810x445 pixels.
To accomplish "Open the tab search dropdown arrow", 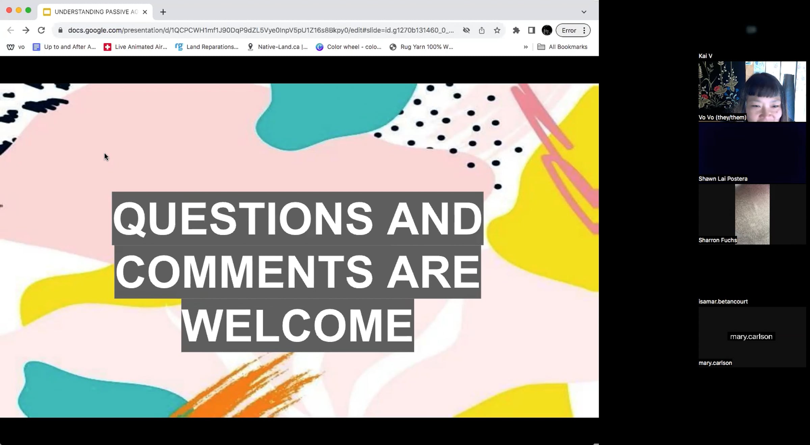I will pos(584,12).
